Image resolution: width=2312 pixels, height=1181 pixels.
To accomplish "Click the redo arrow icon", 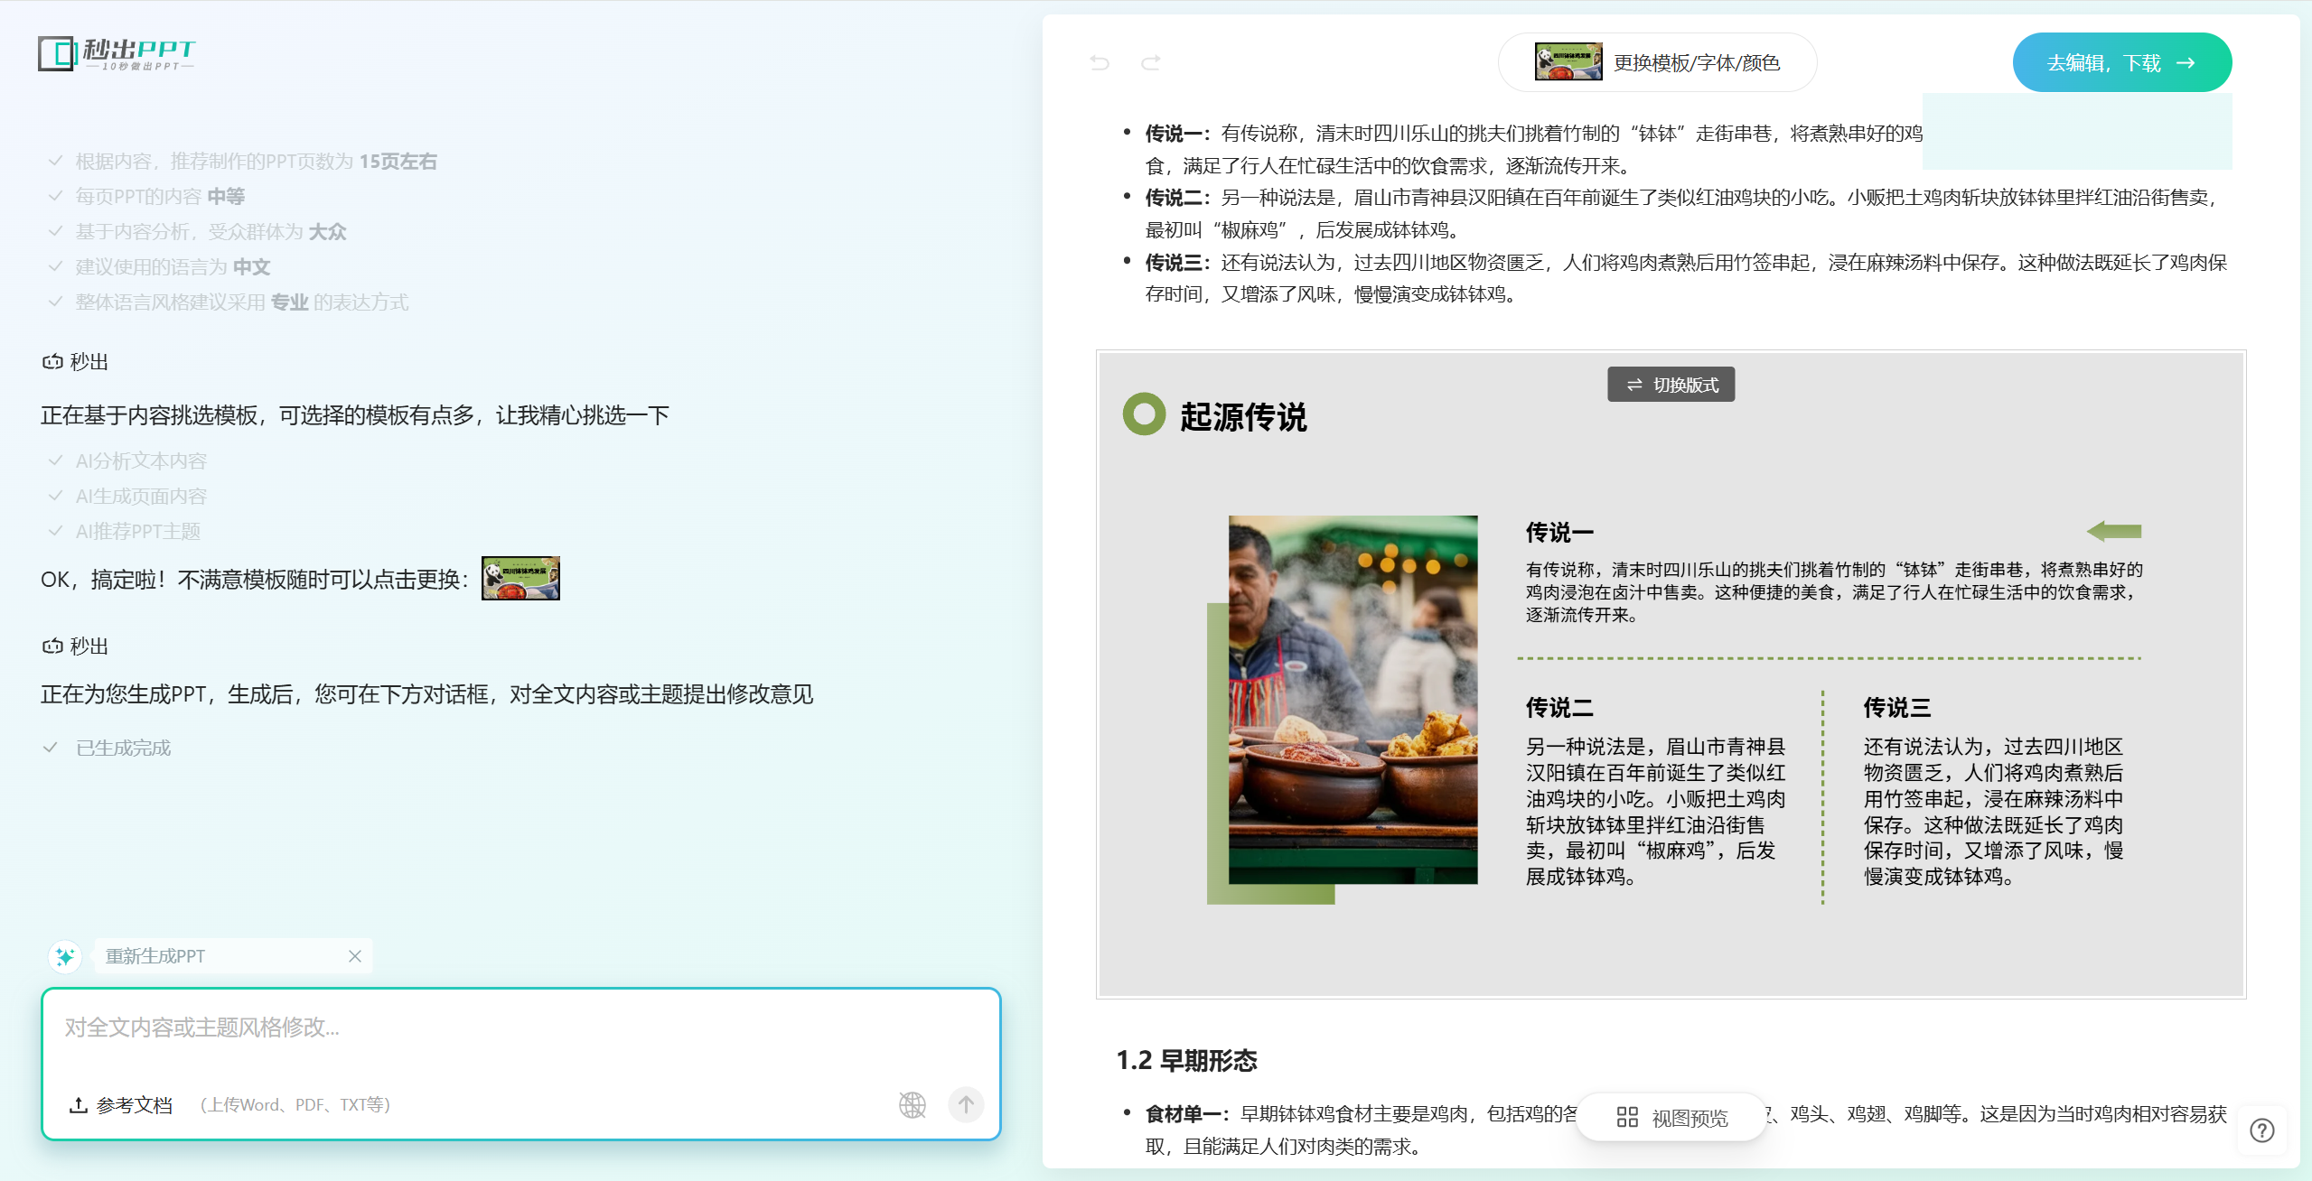I will [1151, 62].
